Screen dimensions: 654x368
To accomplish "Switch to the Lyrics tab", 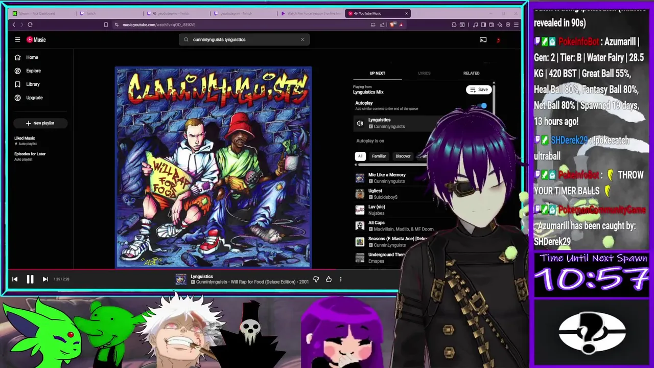I will (424, 73).
